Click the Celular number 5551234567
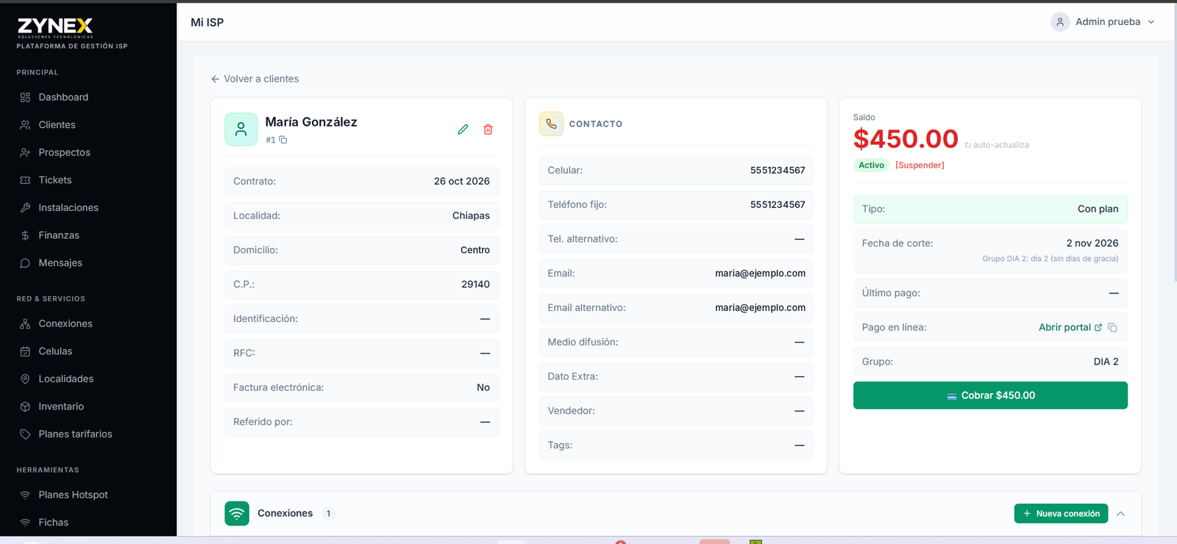Image resolution: width=1177 pixels, height=544 pixels. (x=778, y=171)
